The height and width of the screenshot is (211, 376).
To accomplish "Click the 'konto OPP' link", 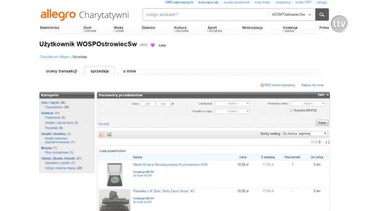I will point(303,2).
